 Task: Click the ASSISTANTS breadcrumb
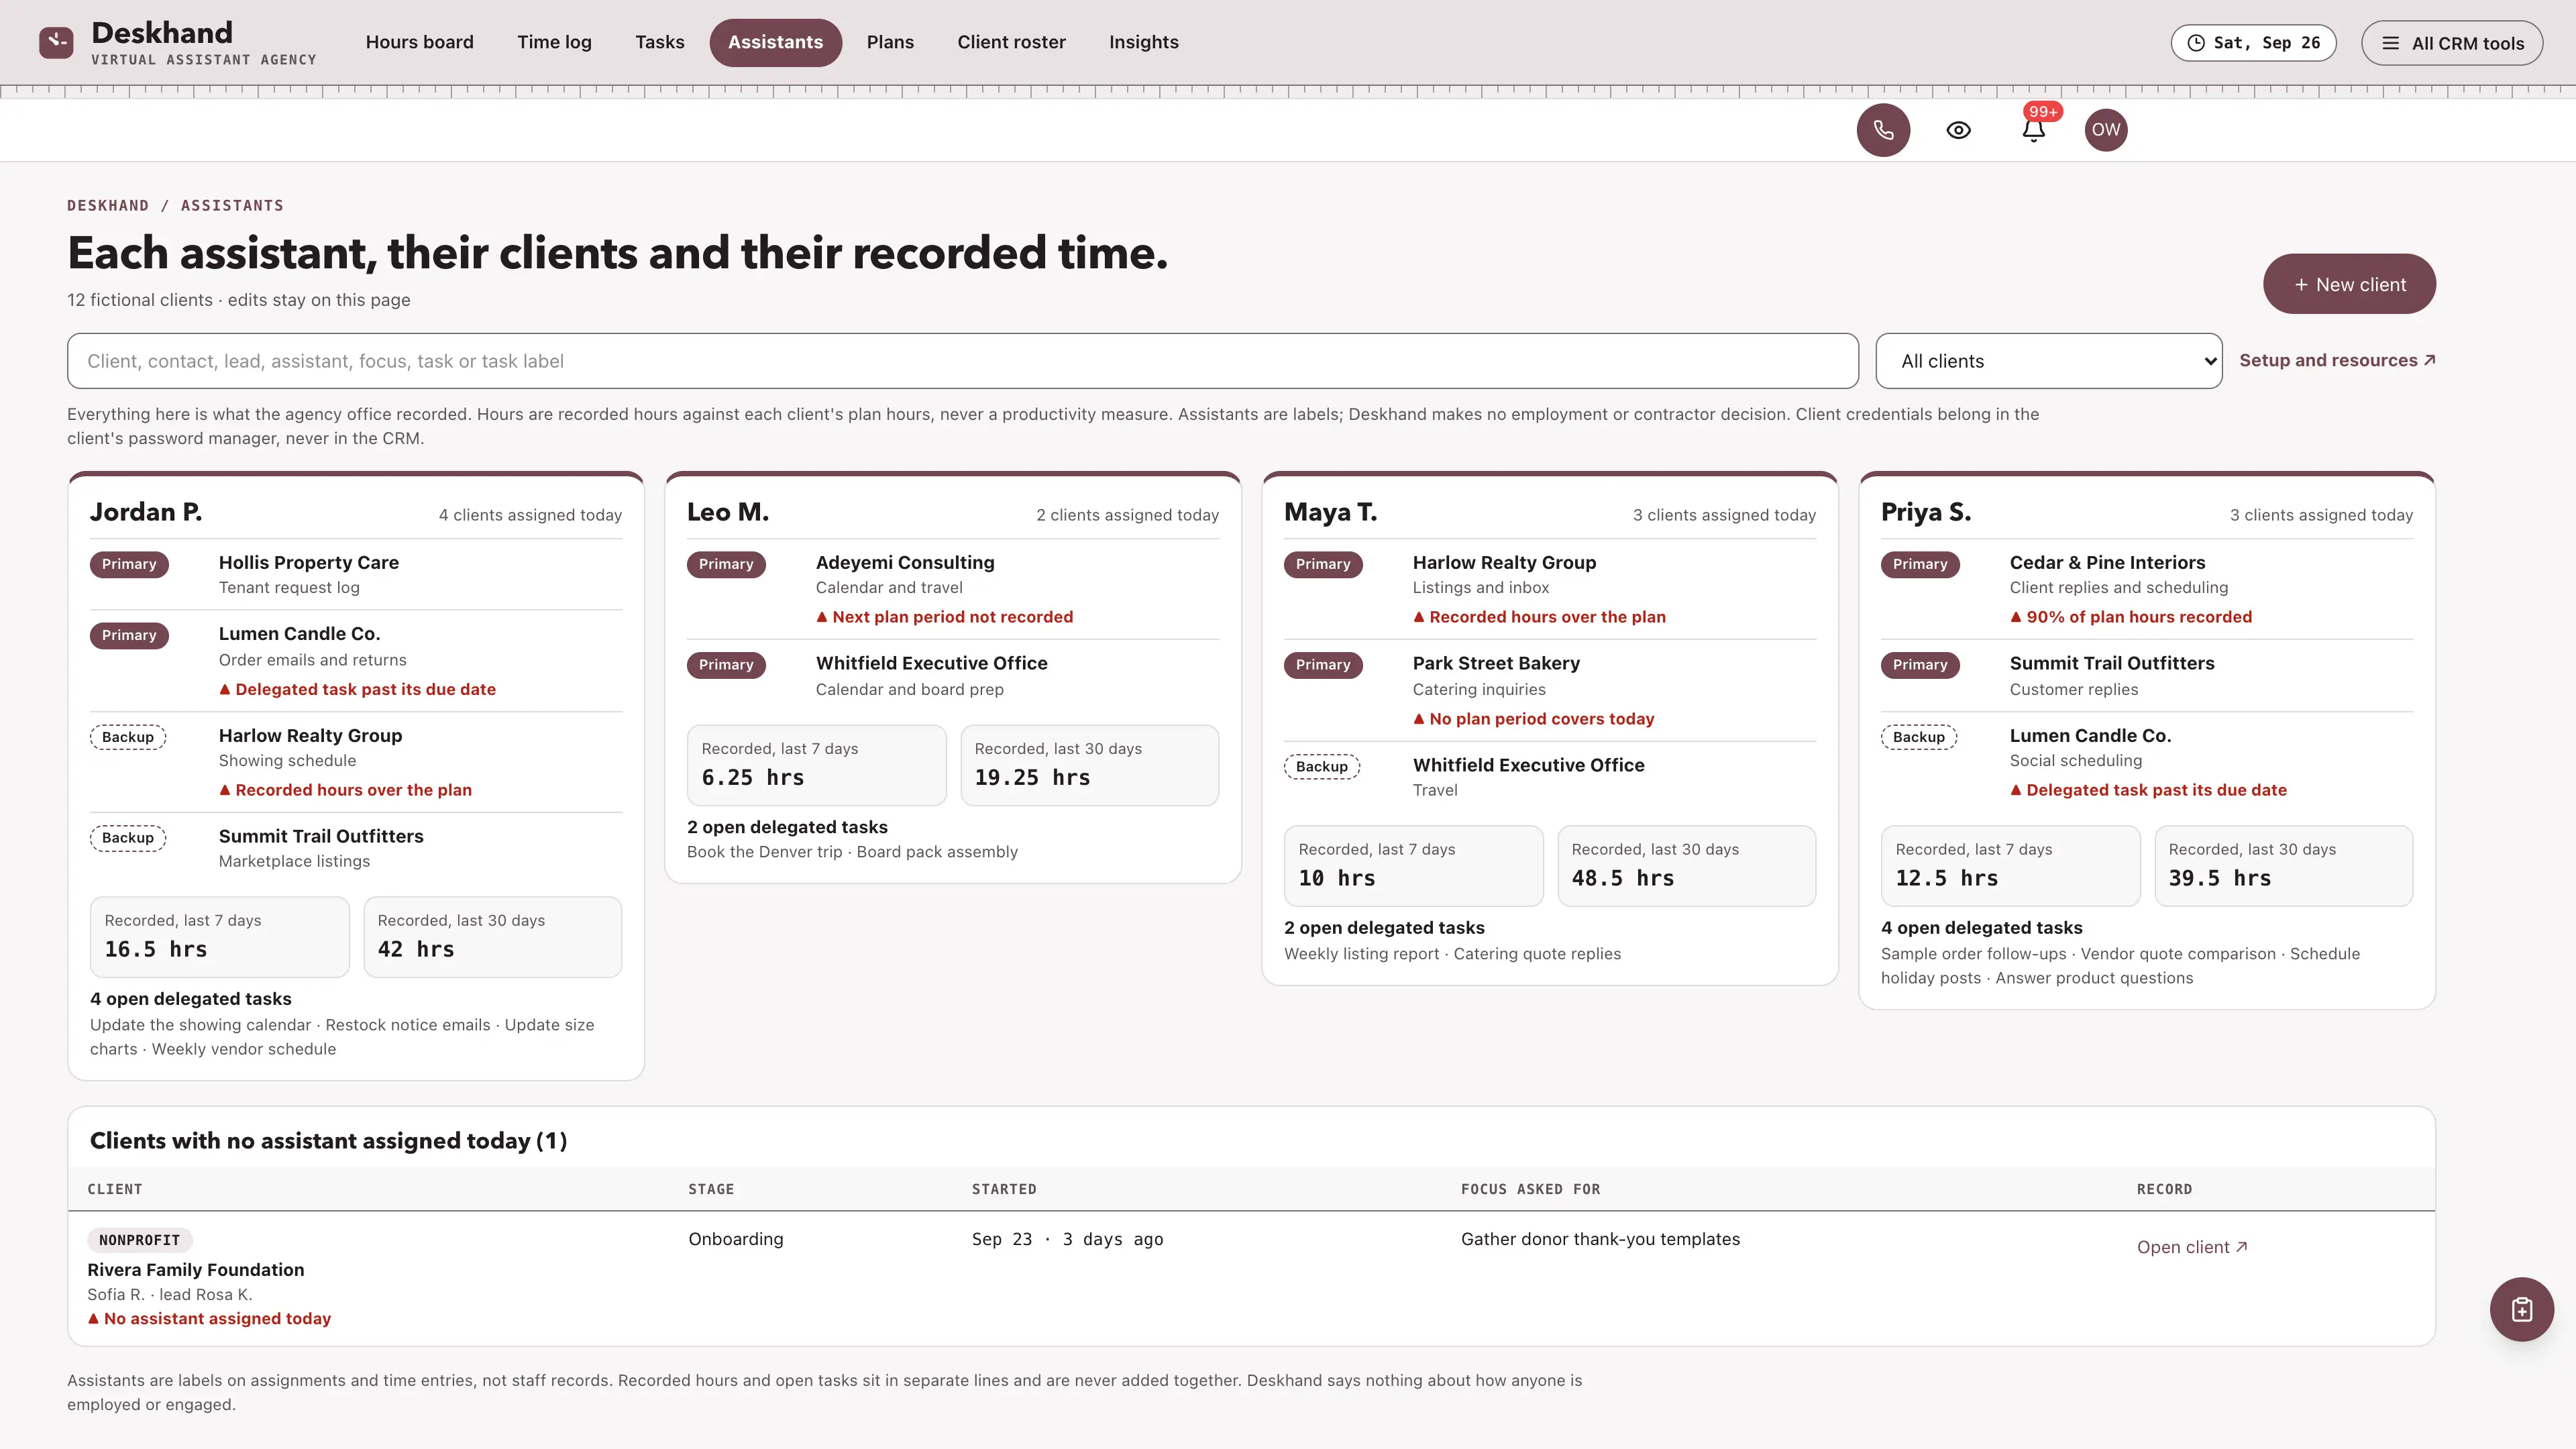click(232, 206)
